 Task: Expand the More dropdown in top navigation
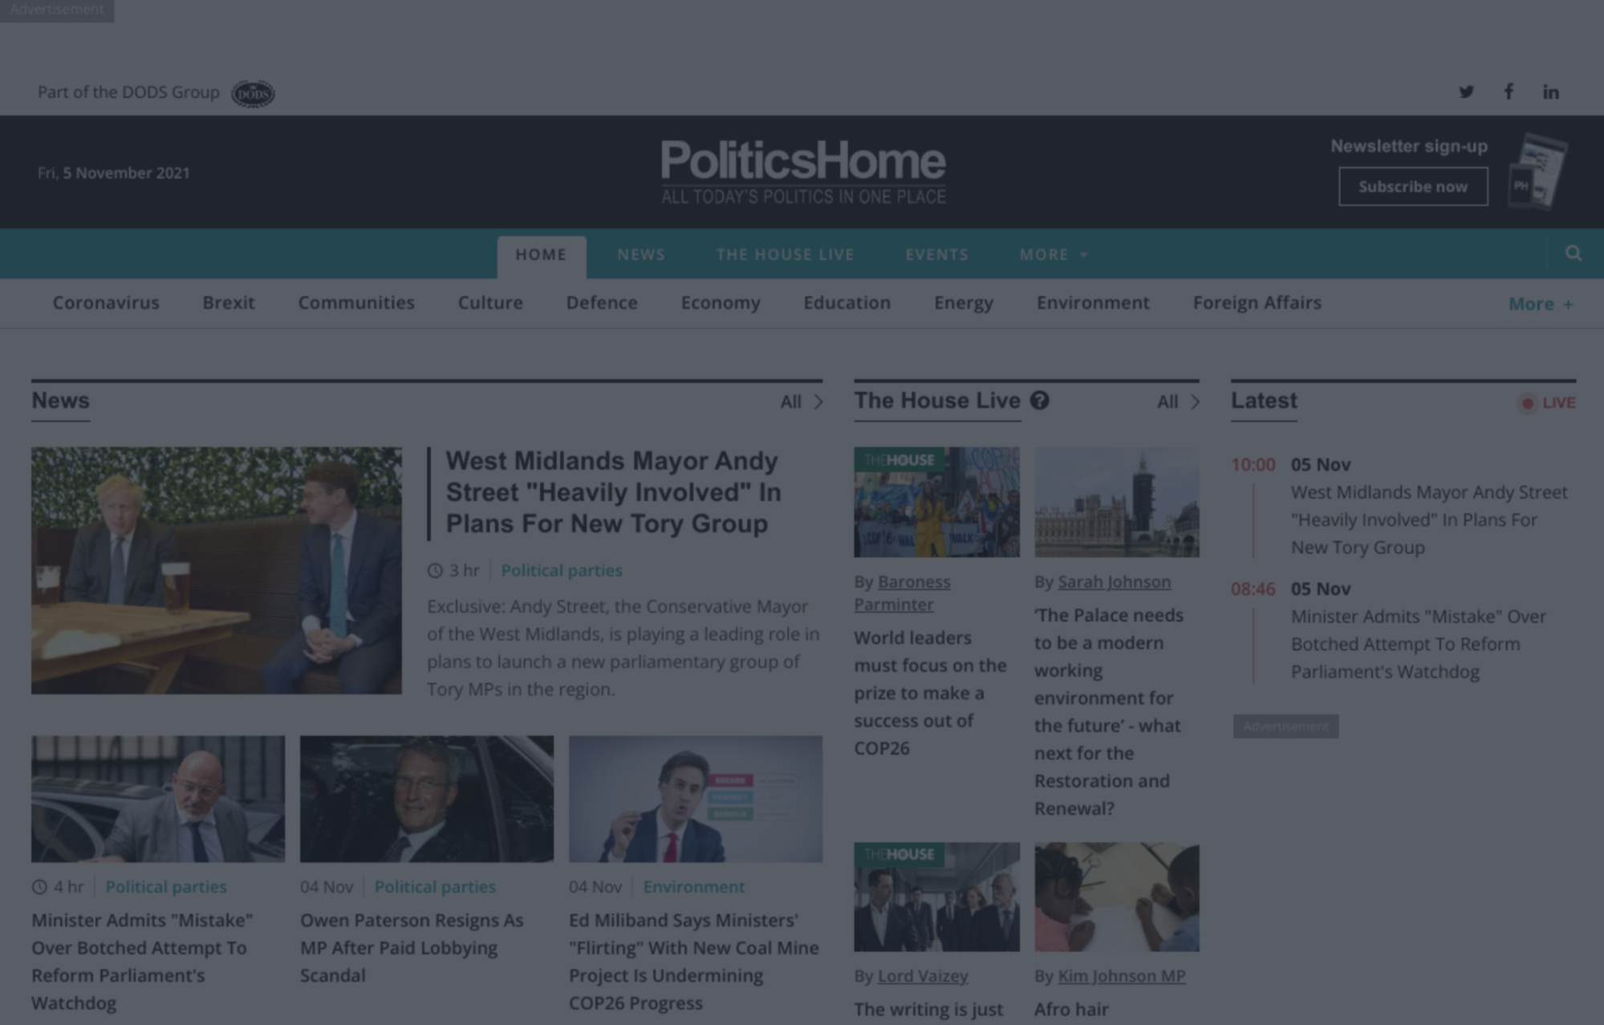point(1052,253)
